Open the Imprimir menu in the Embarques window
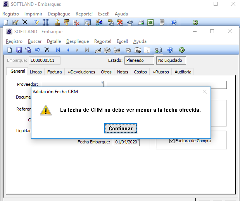This screenshot has width=240, height=201. click(x=33, y=14)
